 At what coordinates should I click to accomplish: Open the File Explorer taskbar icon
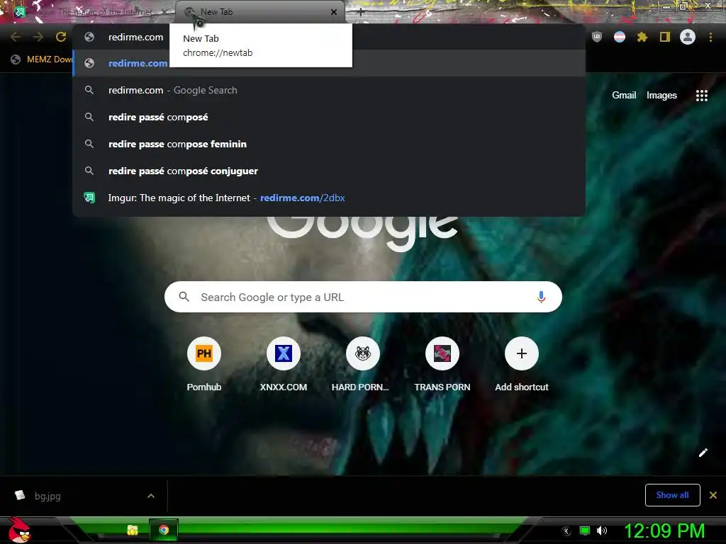[133, 530]
